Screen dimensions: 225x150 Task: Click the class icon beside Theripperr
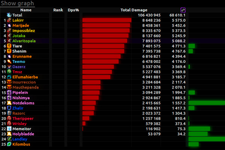point(9,118)
